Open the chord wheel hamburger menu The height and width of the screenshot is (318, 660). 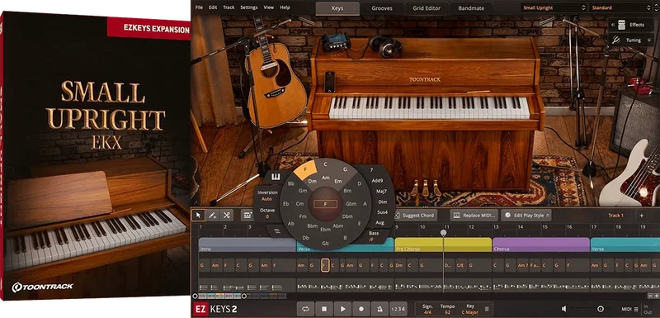click(276, 230)
